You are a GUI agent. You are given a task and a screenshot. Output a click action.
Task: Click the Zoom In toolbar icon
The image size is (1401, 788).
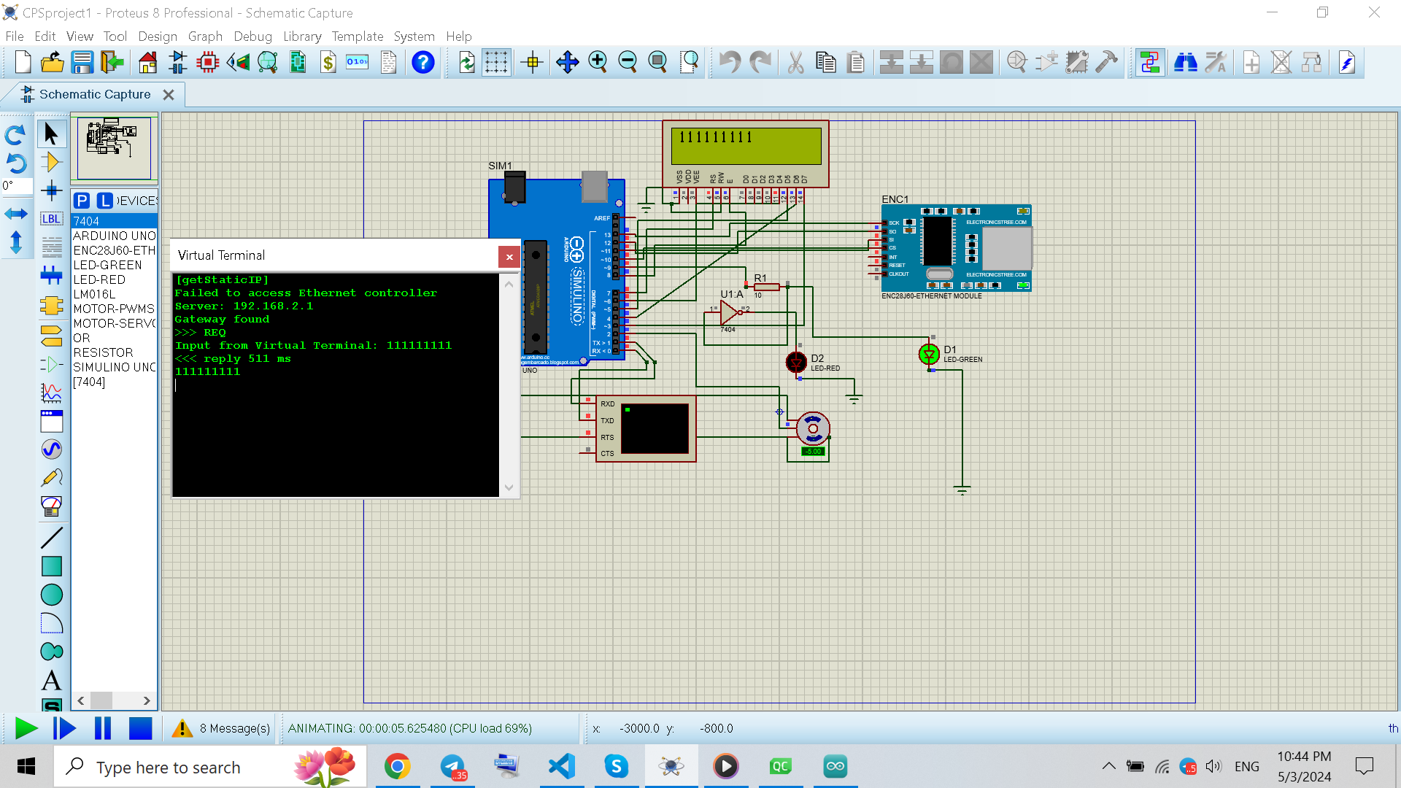pos(598,63)
